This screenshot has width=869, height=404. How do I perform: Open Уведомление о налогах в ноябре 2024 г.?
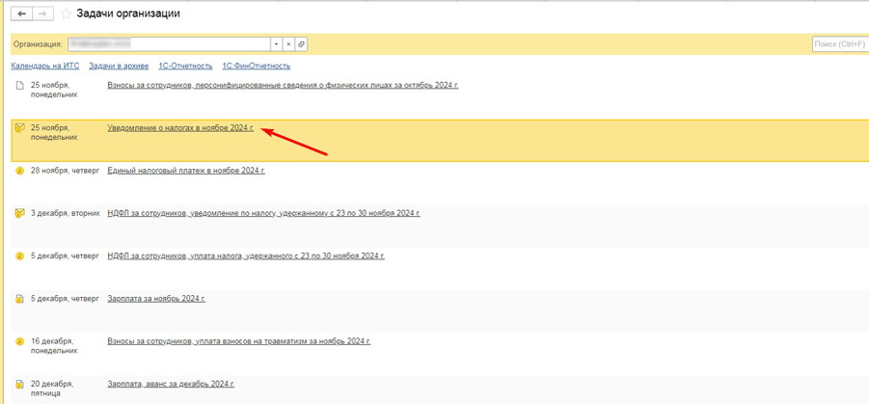tap(180, 128)
